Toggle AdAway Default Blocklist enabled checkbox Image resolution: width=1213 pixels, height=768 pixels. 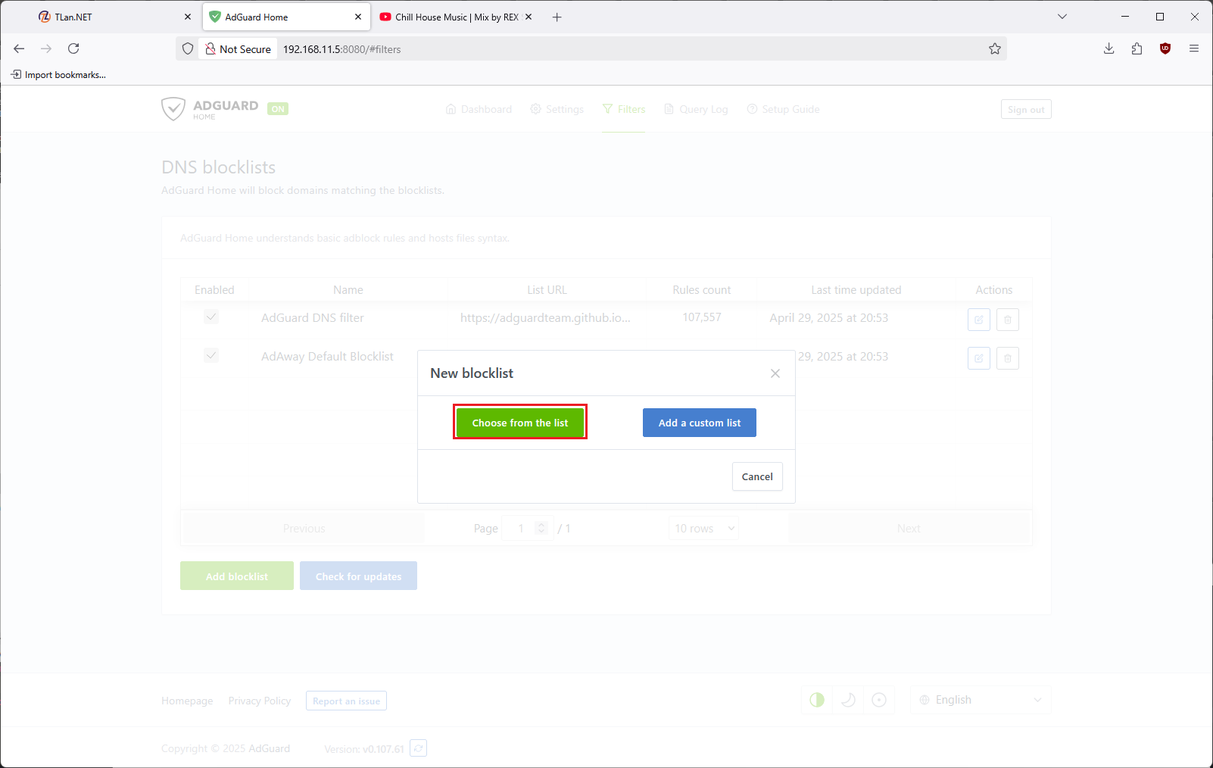click(x=211, y=355)
